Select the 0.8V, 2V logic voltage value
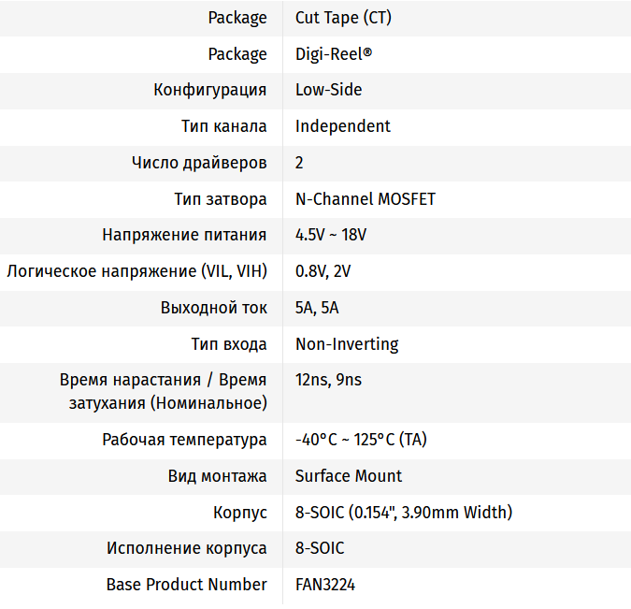 (323, 271)
